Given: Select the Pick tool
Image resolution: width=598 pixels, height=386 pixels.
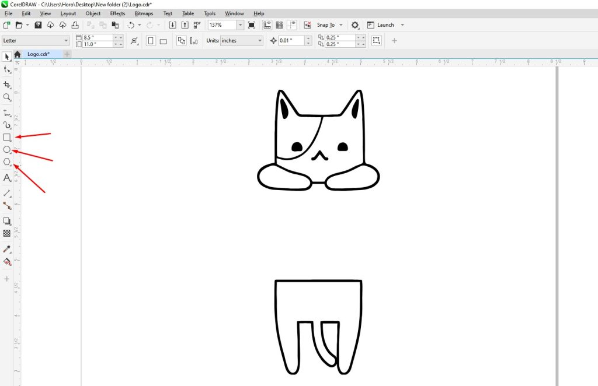Looking at the screenshot, I should point(7,57).
